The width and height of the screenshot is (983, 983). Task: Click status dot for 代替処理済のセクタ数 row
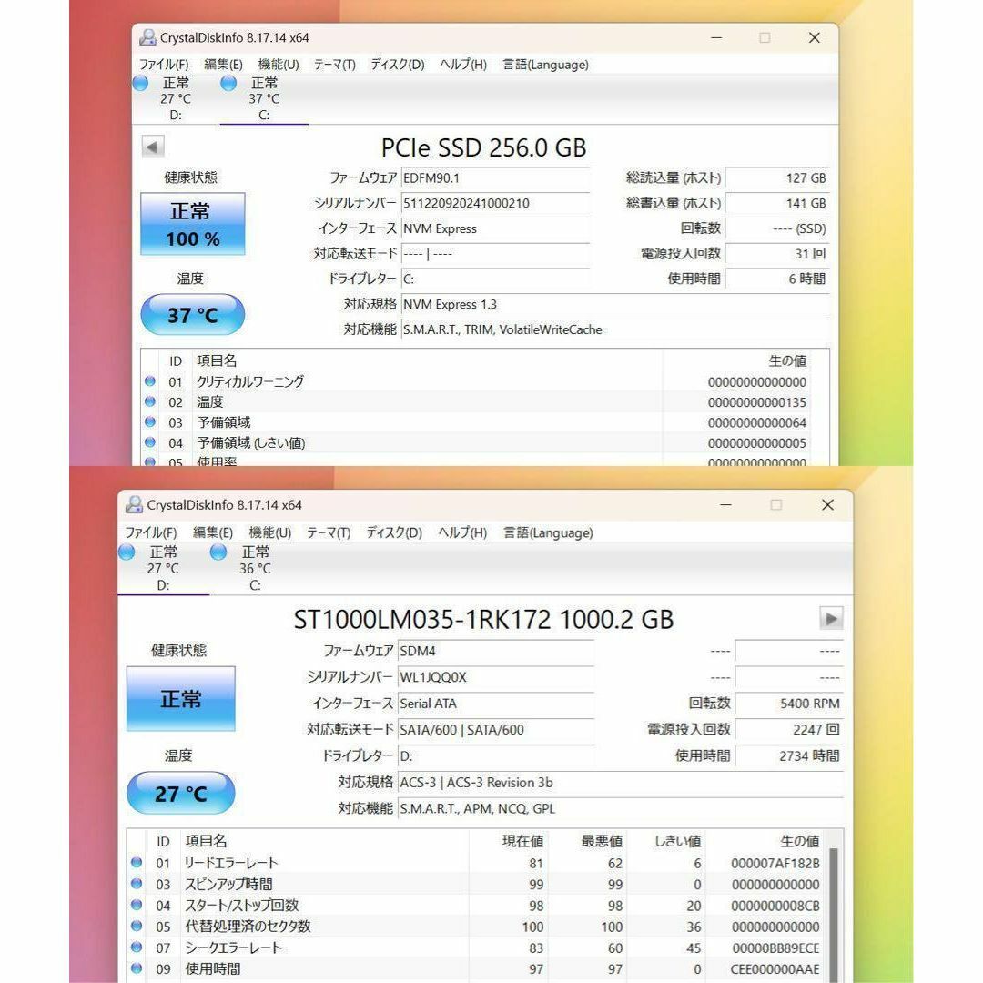tap(137, 926)
